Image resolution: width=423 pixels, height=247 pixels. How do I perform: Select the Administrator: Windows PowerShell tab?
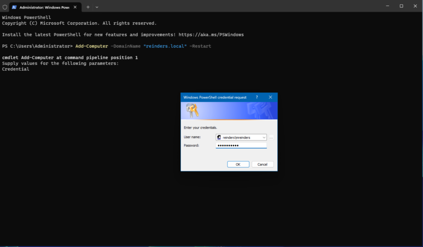45,7
